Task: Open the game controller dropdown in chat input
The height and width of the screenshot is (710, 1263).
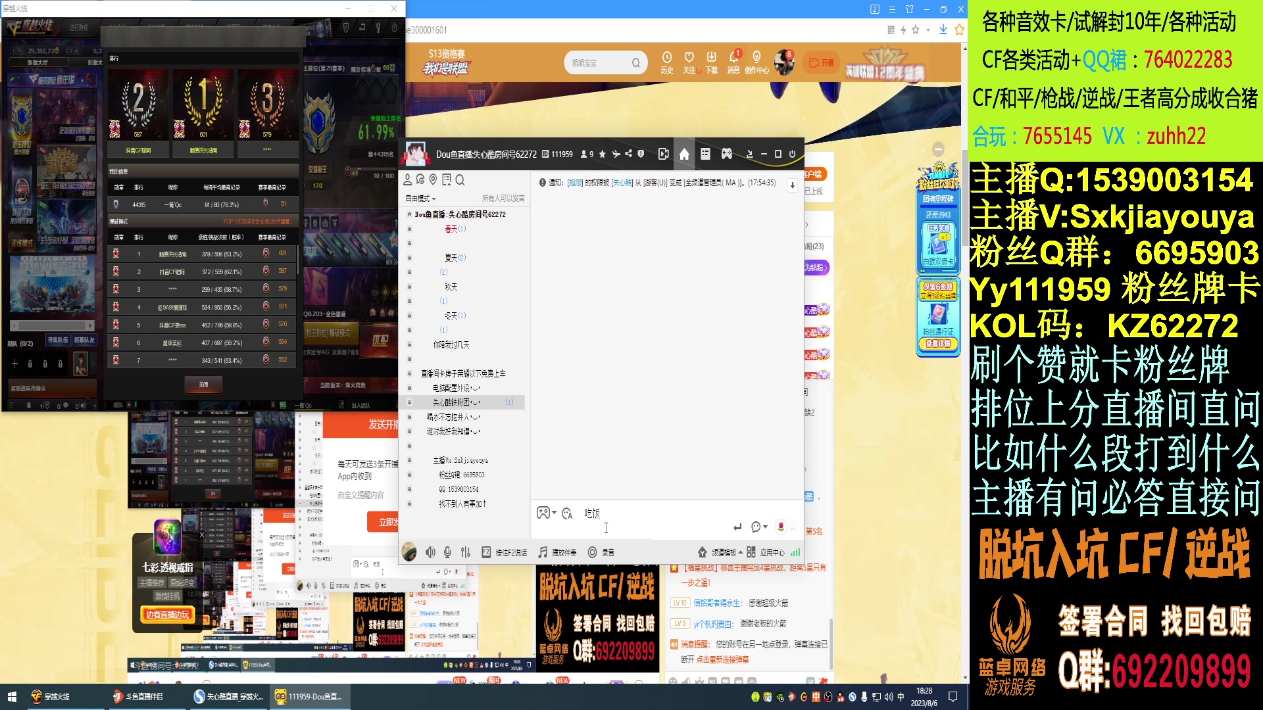Action: [546, 513]
